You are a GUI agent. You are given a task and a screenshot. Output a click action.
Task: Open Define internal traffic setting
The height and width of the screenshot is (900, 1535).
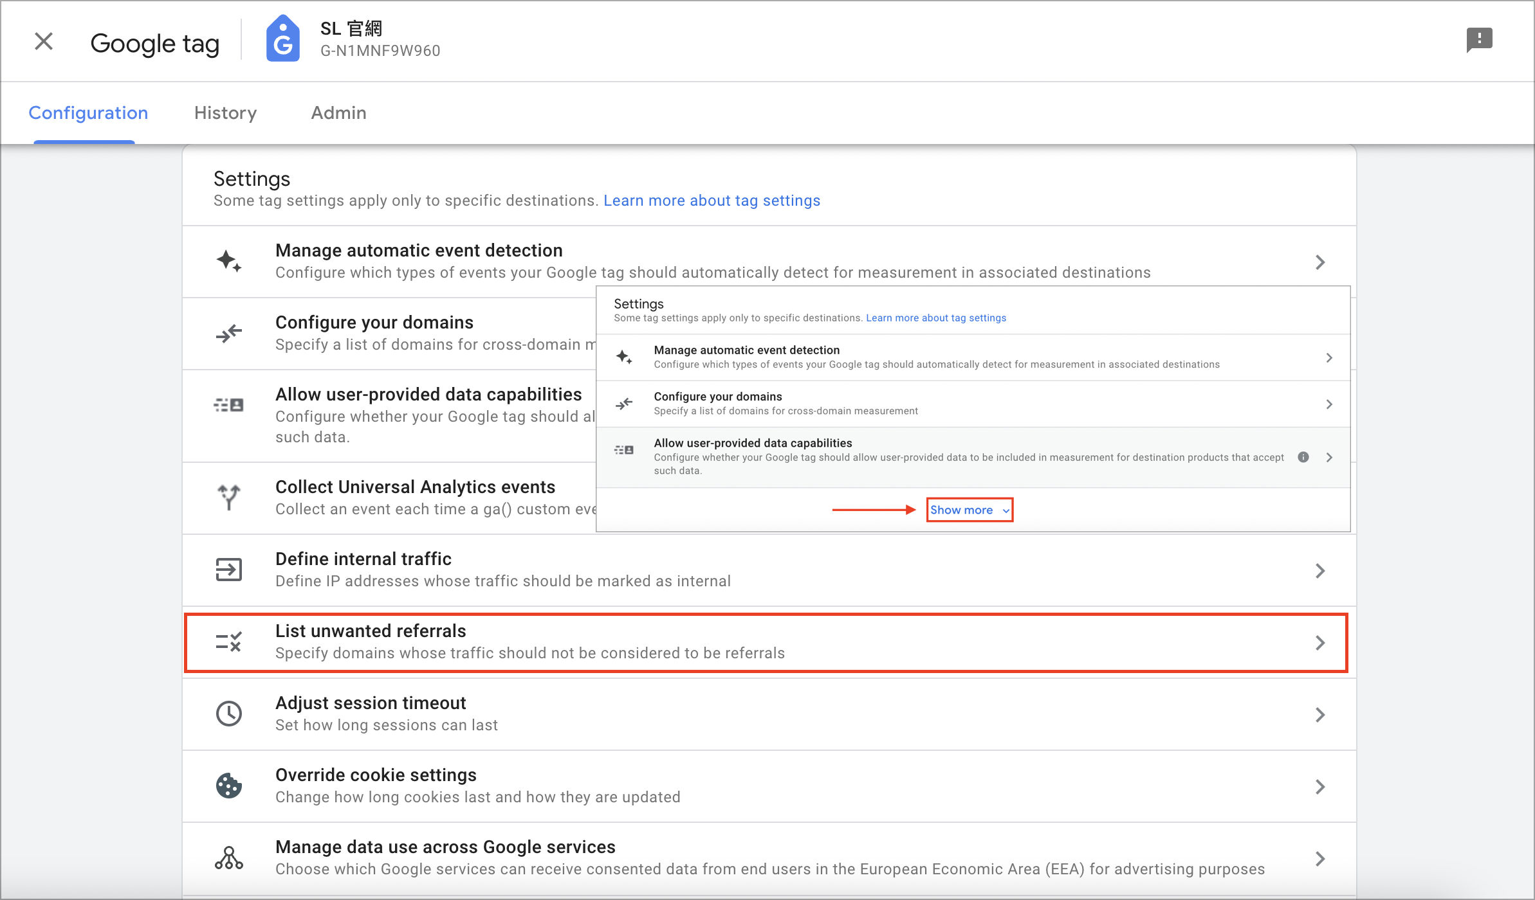[769, 570]
